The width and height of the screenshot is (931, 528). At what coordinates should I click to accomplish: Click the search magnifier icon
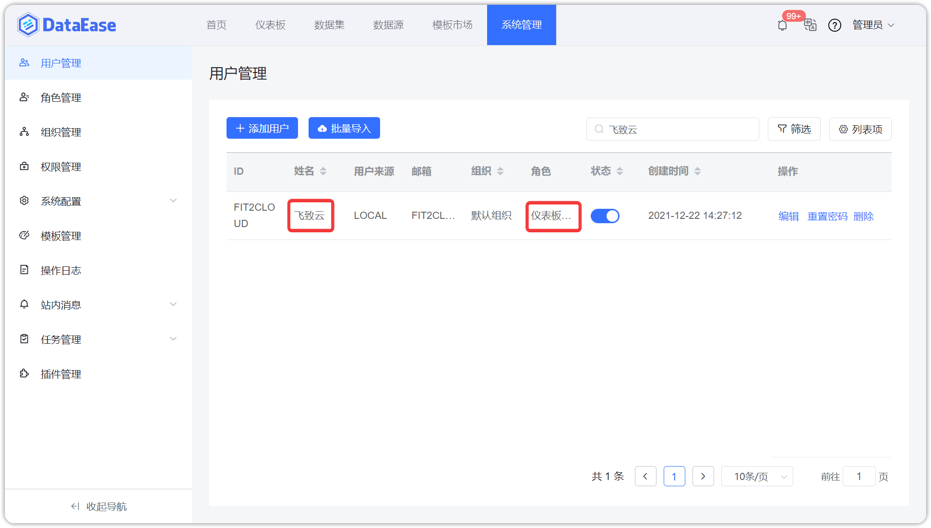click(x=599, y=129)
